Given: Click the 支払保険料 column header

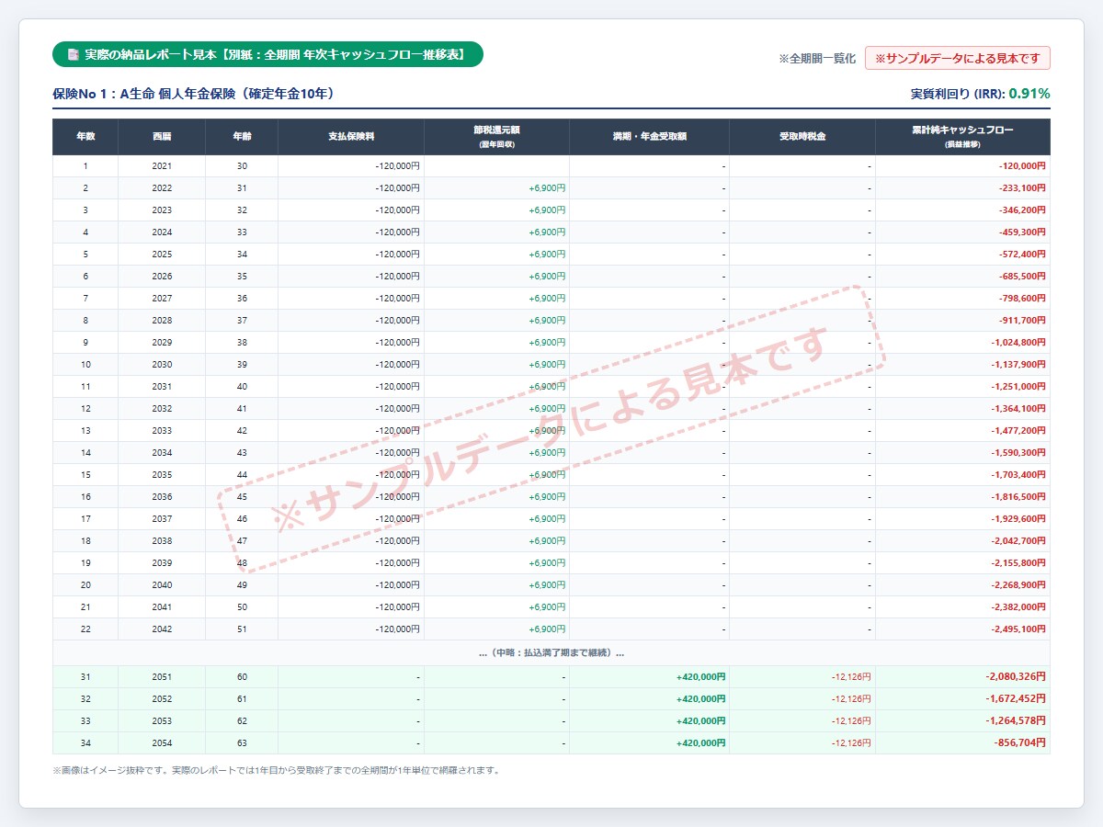Looking at the screenshot, I should pos(351,137).
